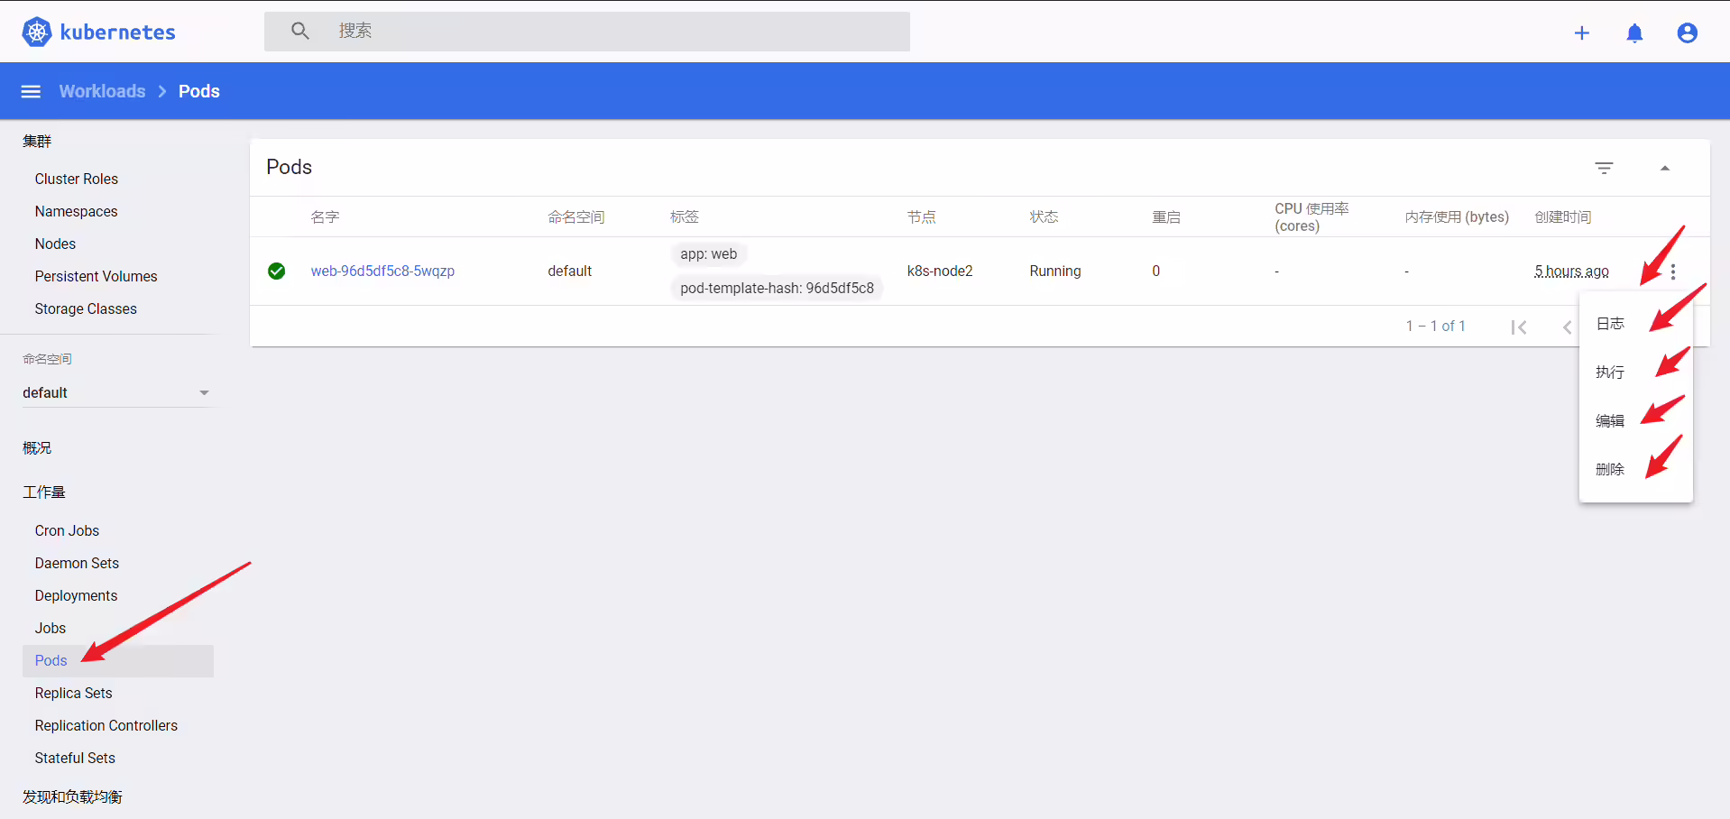Open Jobs in sidebar
The width and height of the screenshot is (1730, 819).
coord(51,628)
